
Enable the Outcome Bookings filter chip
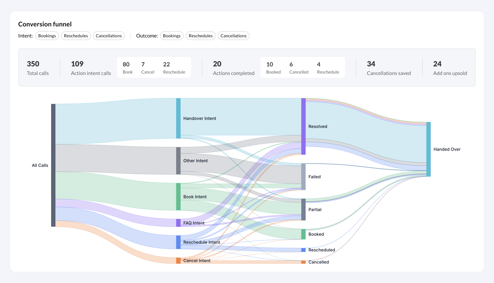pyautogui.click(x=172, y=36)
